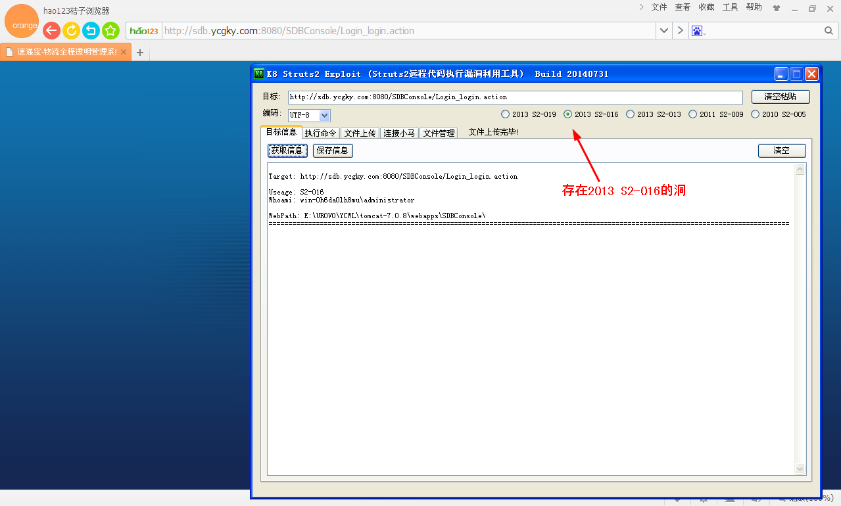This screenshot has width=841, height=506.
Task: Click the 'Useage: S2-016' output line
Action: click(296, 192)
